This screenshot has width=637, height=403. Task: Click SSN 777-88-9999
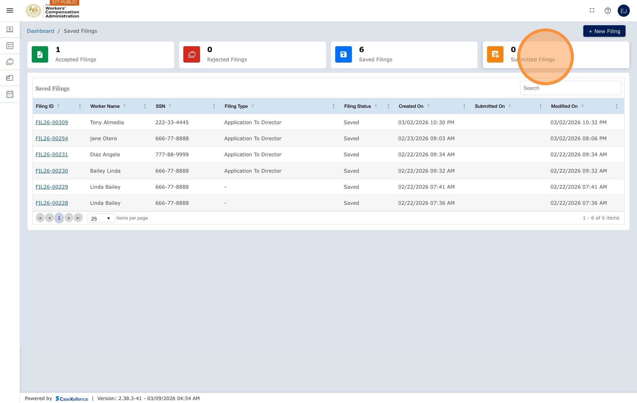point(172,154)
